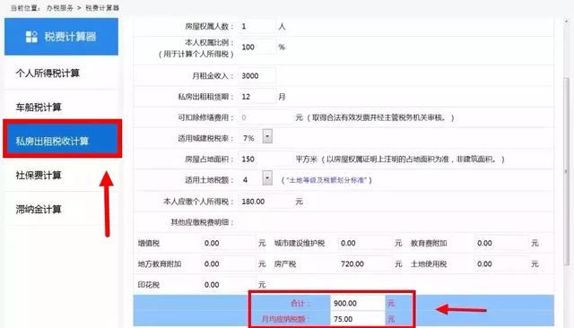This screenshot has height=328, width=574.
Task: Click the 税费计算器 breadcrumb link
Action: pos(102,8)
